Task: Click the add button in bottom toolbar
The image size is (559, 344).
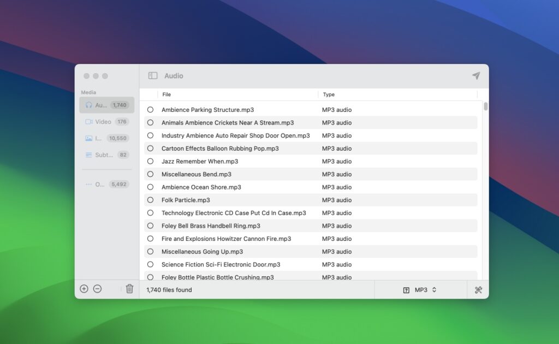Action: [85, 288]
